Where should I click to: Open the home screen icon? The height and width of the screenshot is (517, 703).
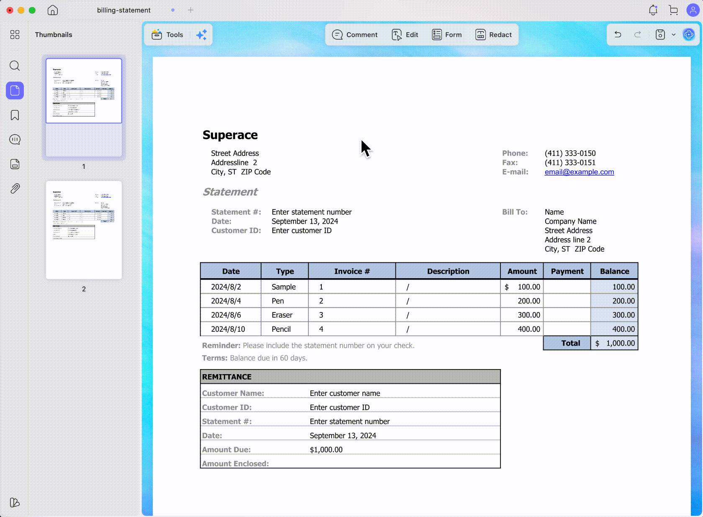point(53,10)
